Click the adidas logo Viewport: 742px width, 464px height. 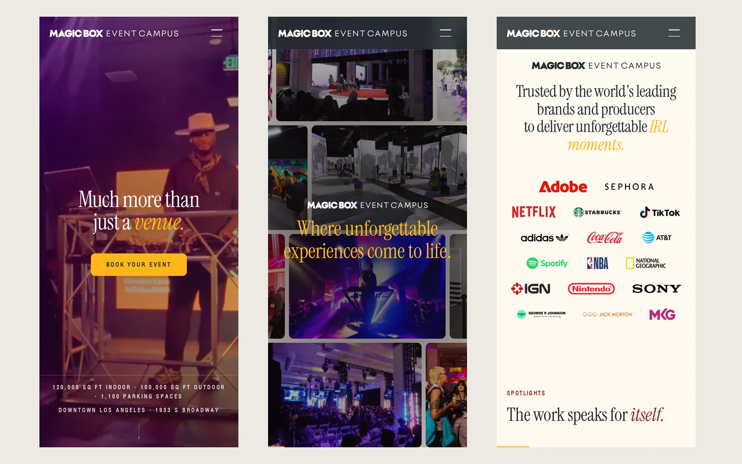(544, 238)
